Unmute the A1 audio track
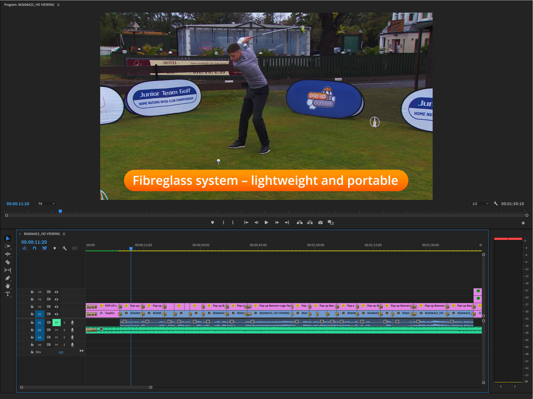The image size is (533, 399). (57, 323)
